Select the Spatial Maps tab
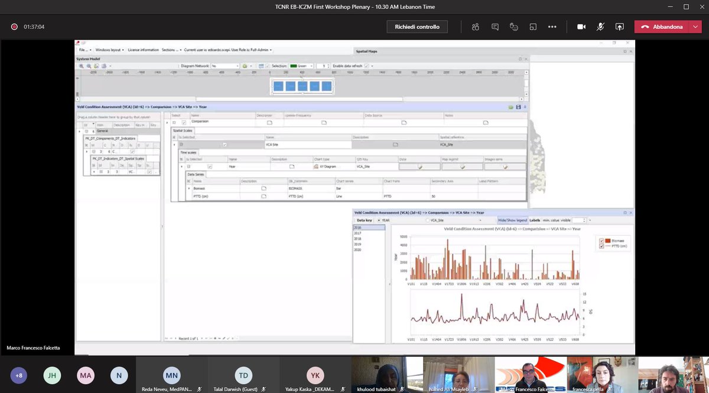The width and height of the screenshot is (709, 393). tap(365, 51)
